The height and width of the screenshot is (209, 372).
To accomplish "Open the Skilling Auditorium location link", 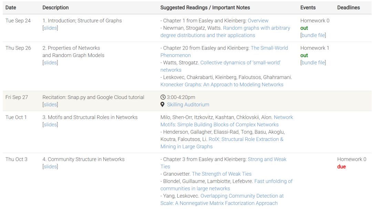I will (188, 104).
